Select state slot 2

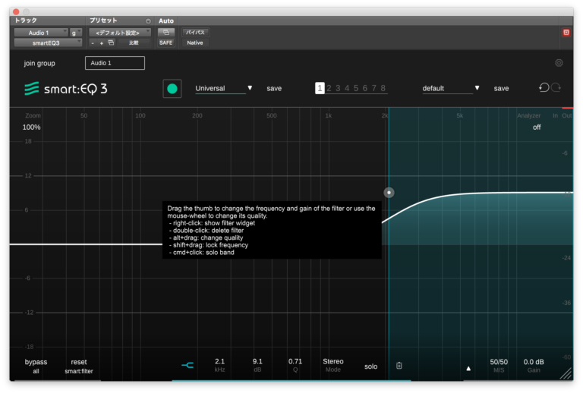pos(329,88)
